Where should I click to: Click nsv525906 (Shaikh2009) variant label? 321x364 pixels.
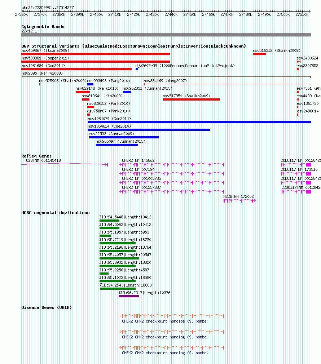coord(63,81)
